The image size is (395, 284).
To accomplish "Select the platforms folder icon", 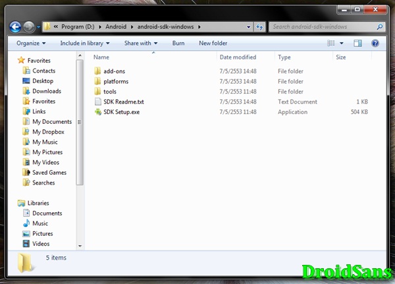I will pos(97,81).
